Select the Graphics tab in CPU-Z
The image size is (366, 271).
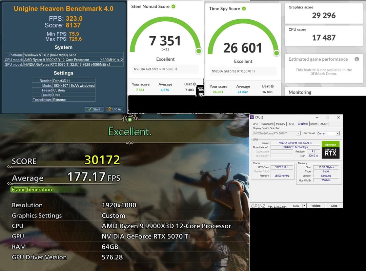(303, 124)
